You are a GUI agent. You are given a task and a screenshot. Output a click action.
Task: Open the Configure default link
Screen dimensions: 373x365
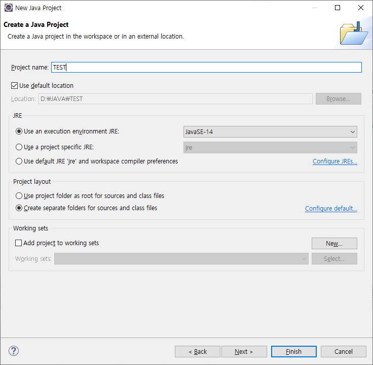331,209
